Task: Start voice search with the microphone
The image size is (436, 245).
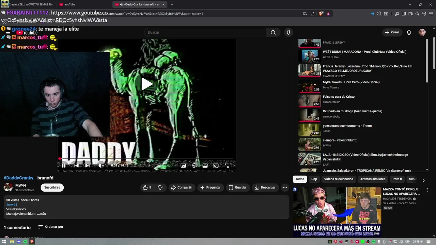Action: pos(289,32)
